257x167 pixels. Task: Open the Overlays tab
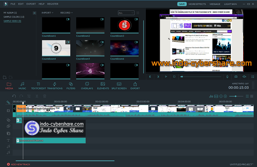[x=87, y=86]
